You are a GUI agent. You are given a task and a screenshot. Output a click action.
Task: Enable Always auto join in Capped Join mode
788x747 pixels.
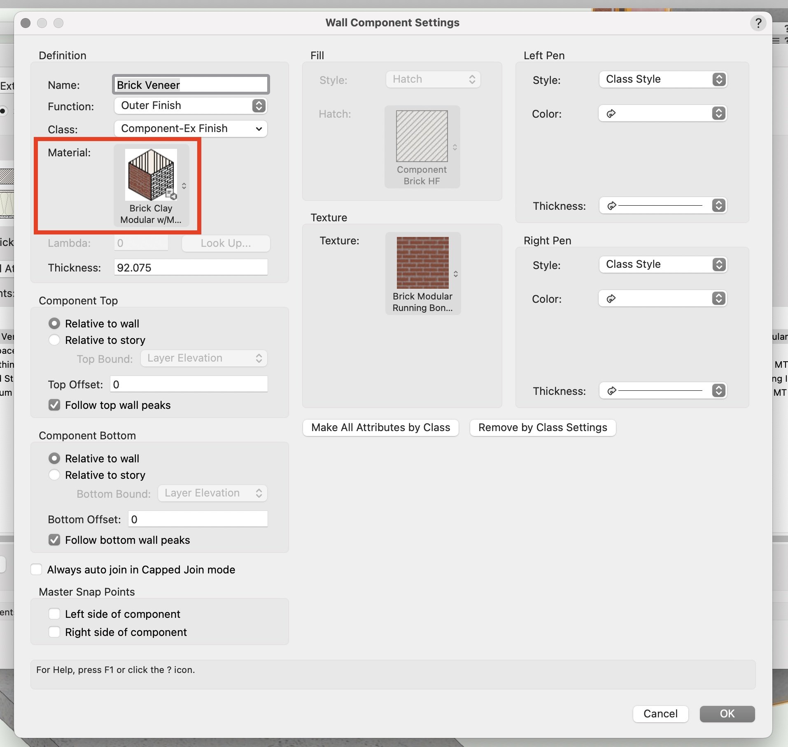(x=37, y=570)
